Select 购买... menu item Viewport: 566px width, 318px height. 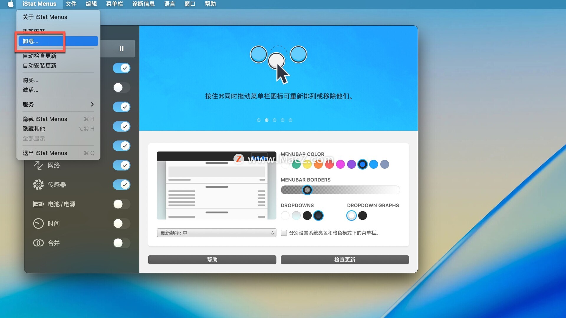coord(58,80)
